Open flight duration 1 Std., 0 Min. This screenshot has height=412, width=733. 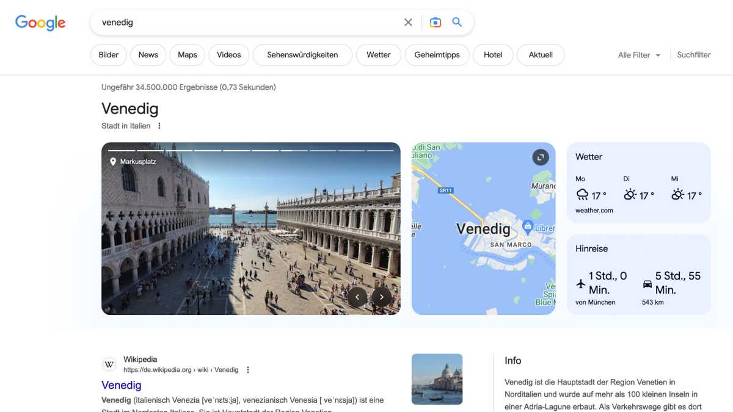608,283
